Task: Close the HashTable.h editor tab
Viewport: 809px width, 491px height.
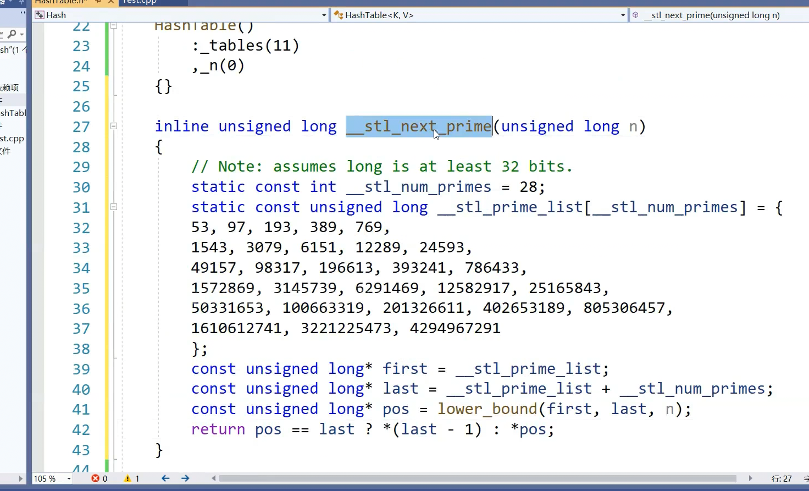Action: (x=111, y=2)
